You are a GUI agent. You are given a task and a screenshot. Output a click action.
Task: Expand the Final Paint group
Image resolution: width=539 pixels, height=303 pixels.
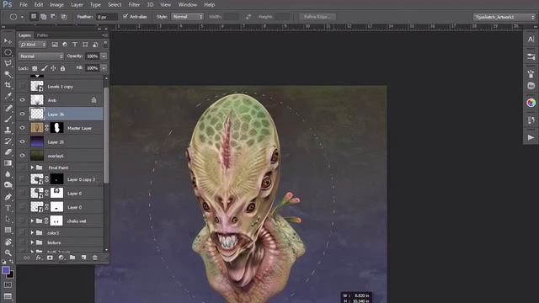[x=32, y=167]
